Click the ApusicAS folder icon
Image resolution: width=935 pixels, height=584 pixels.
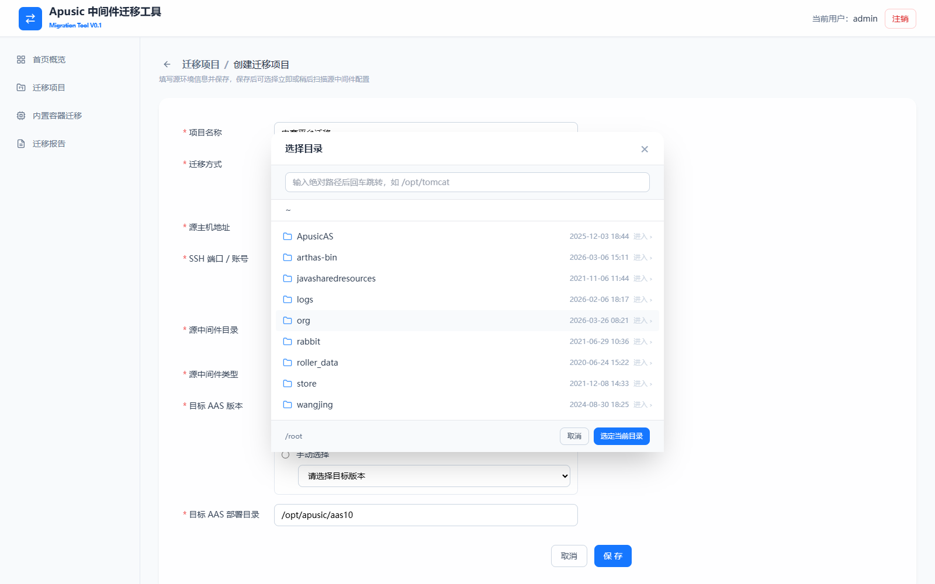[x=288, y=237]
